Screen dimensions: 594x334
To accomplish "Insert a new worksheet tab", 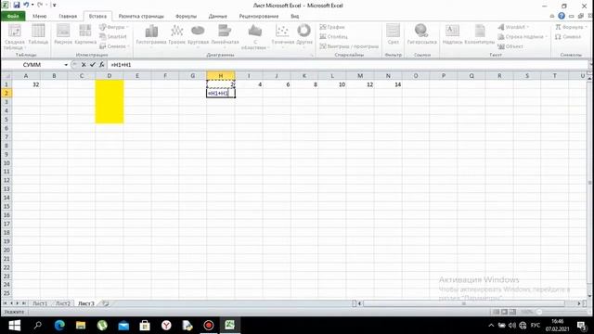I will [106, 303].
